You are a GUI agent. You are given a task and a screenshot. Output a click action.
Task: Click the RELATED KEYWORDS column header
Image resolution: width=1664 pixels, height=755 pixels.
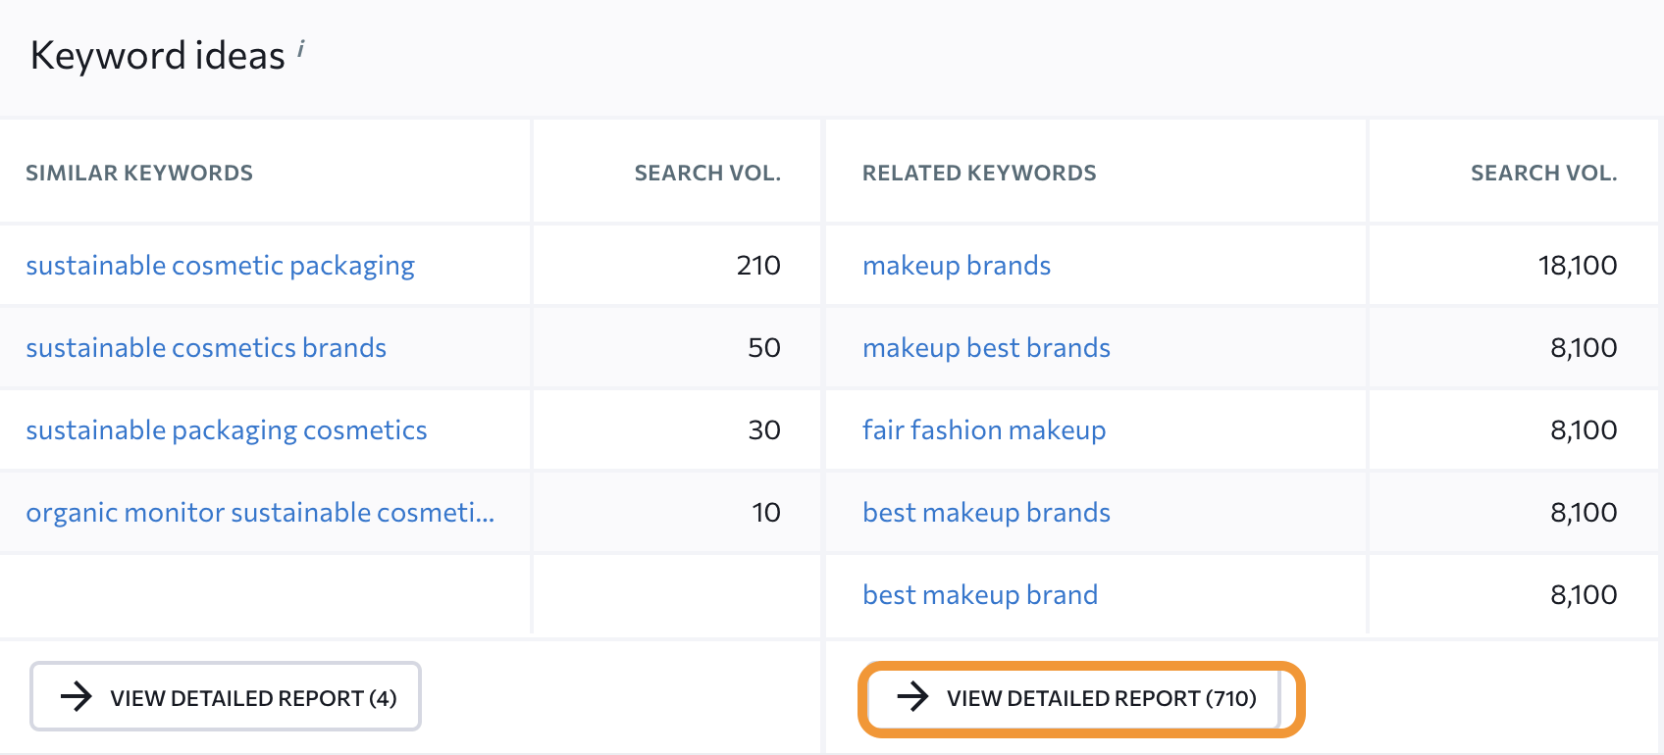click(x=978, y=174)
